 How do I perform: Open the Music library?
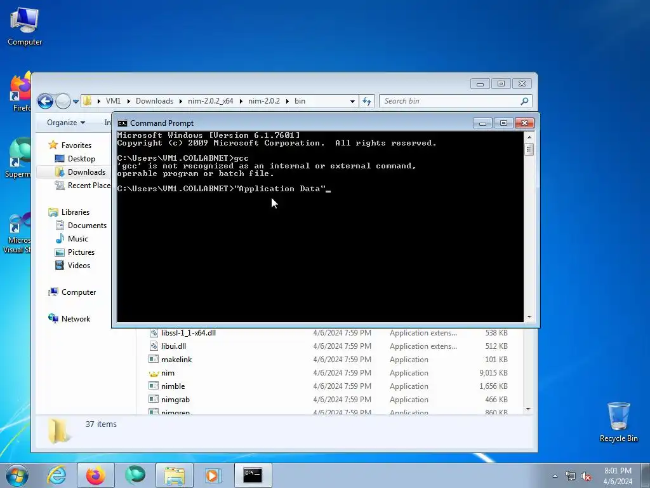(x=77, y=239)
